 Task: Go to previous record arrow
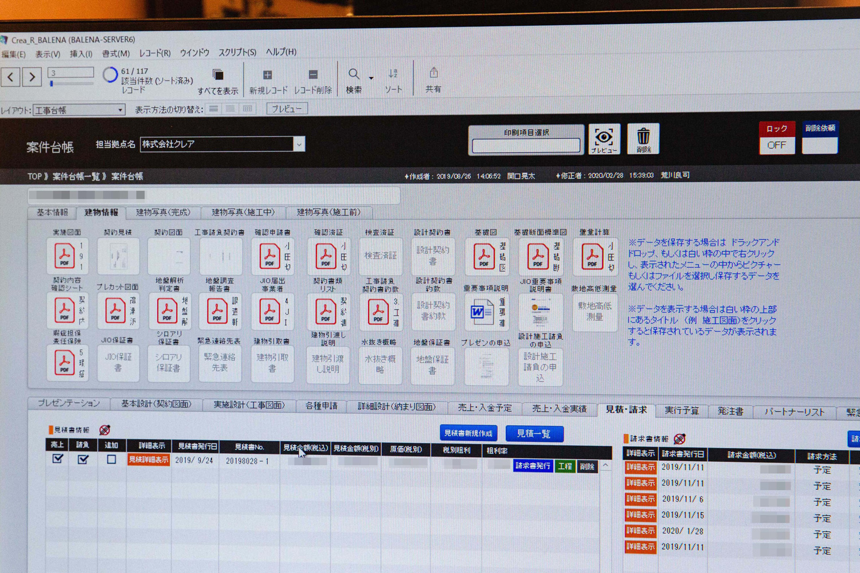[11, 76]
